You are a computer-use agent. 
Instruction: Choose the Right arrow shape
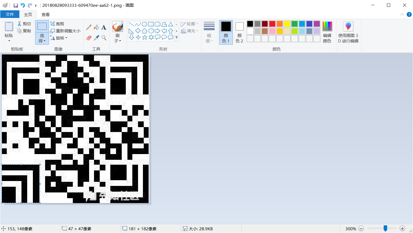pos(158,31)
